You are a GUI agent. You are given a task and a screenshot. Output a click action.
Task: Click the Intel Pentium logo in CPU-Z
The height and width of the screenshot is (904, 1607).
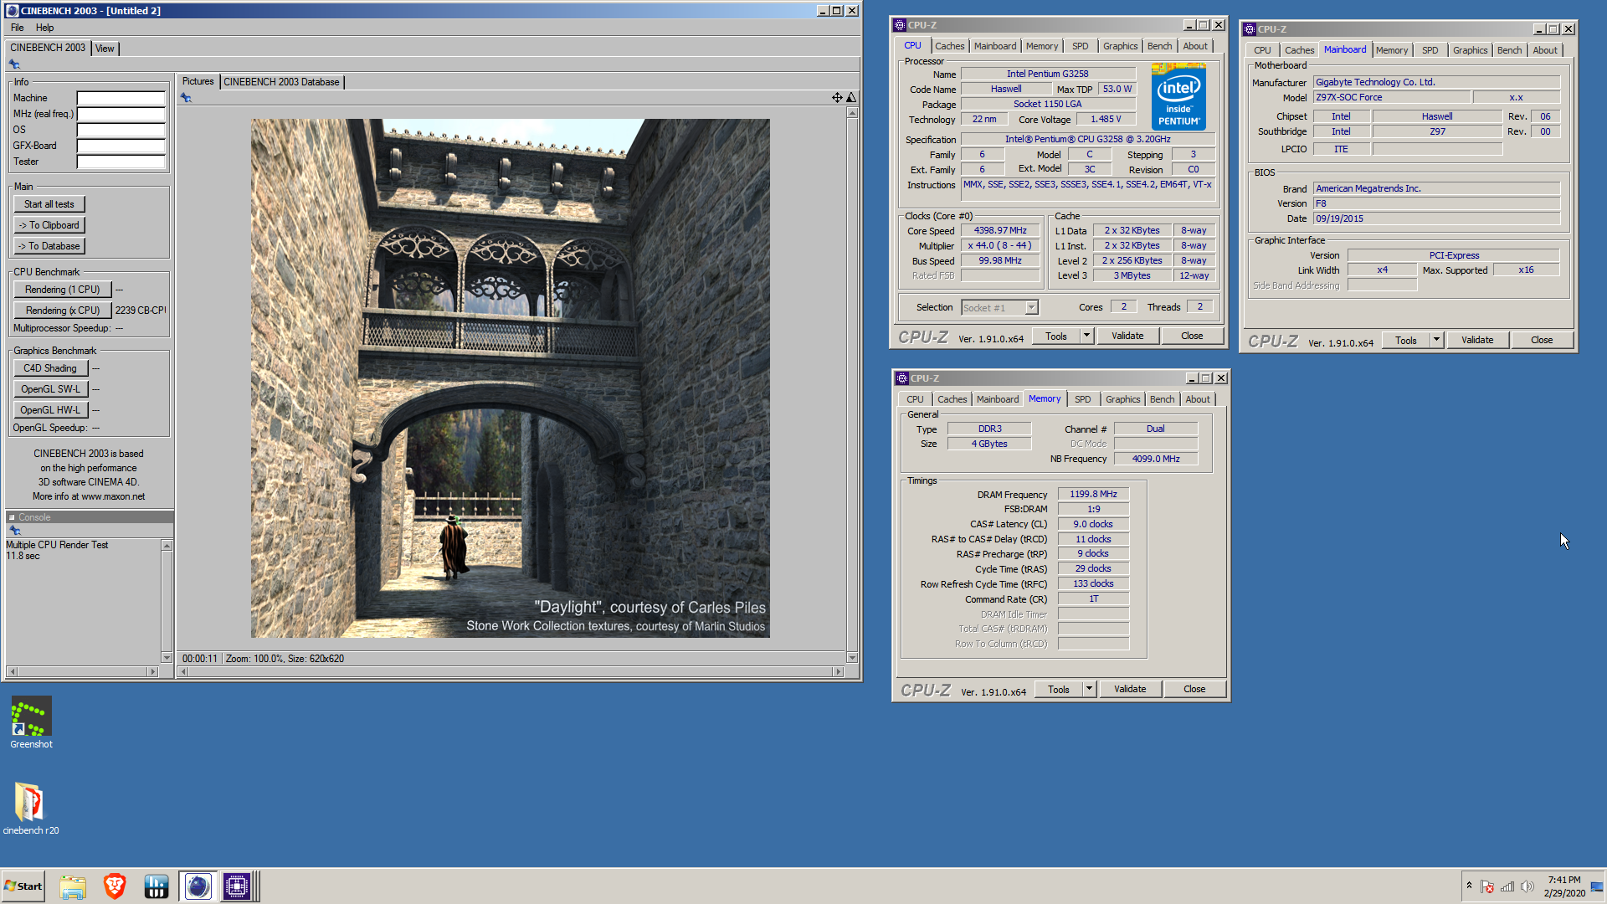(1178, 96)
